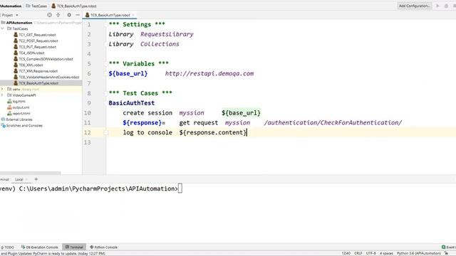Open the Terminal tool window tab
Screen dimensions: 456x256
pos(74,247)
